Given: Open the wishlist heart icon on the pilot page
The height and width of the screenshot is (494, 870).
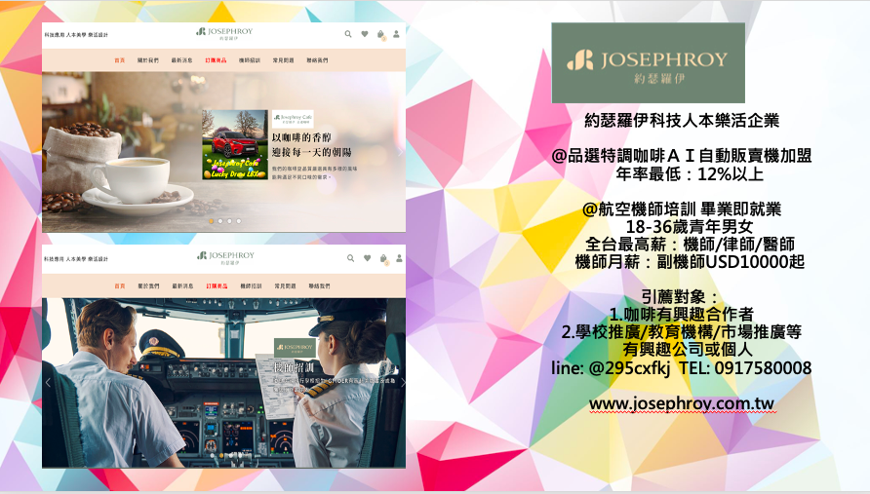Looking at the screenshot, I should tap(366, 258).
